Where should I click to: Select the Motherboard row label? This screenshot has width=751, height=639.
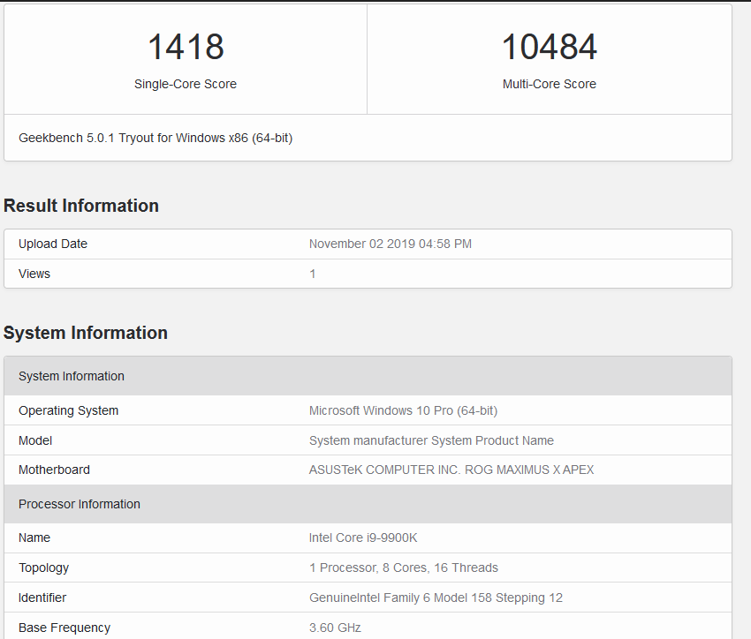pos(54,470)
